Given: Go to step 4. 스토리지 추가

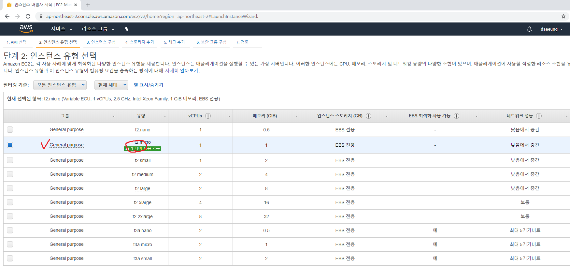Looking at the screenshot, I should click(x=140, y=42).
